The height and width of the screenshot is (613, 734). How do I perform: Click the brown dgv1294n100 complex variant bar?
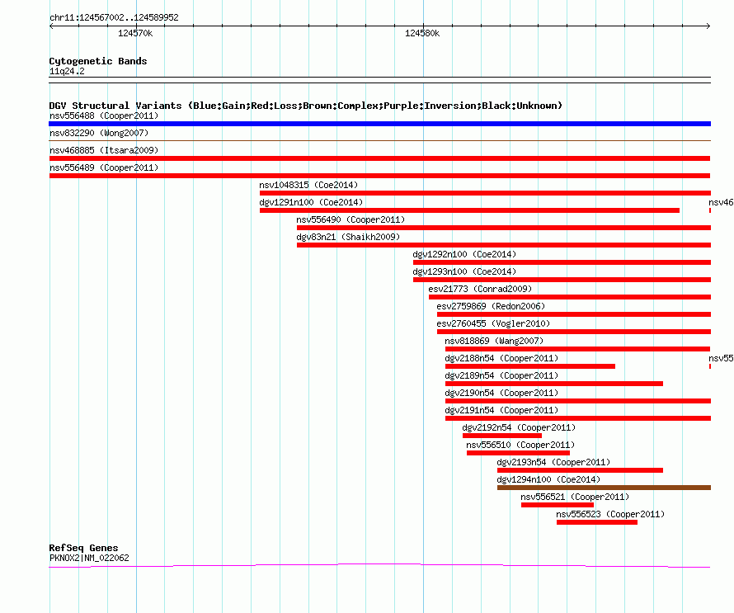[604, 488]
